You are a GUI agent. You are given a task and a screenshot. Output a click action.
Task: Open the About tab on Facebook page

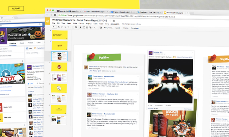[x=22, y=43]
